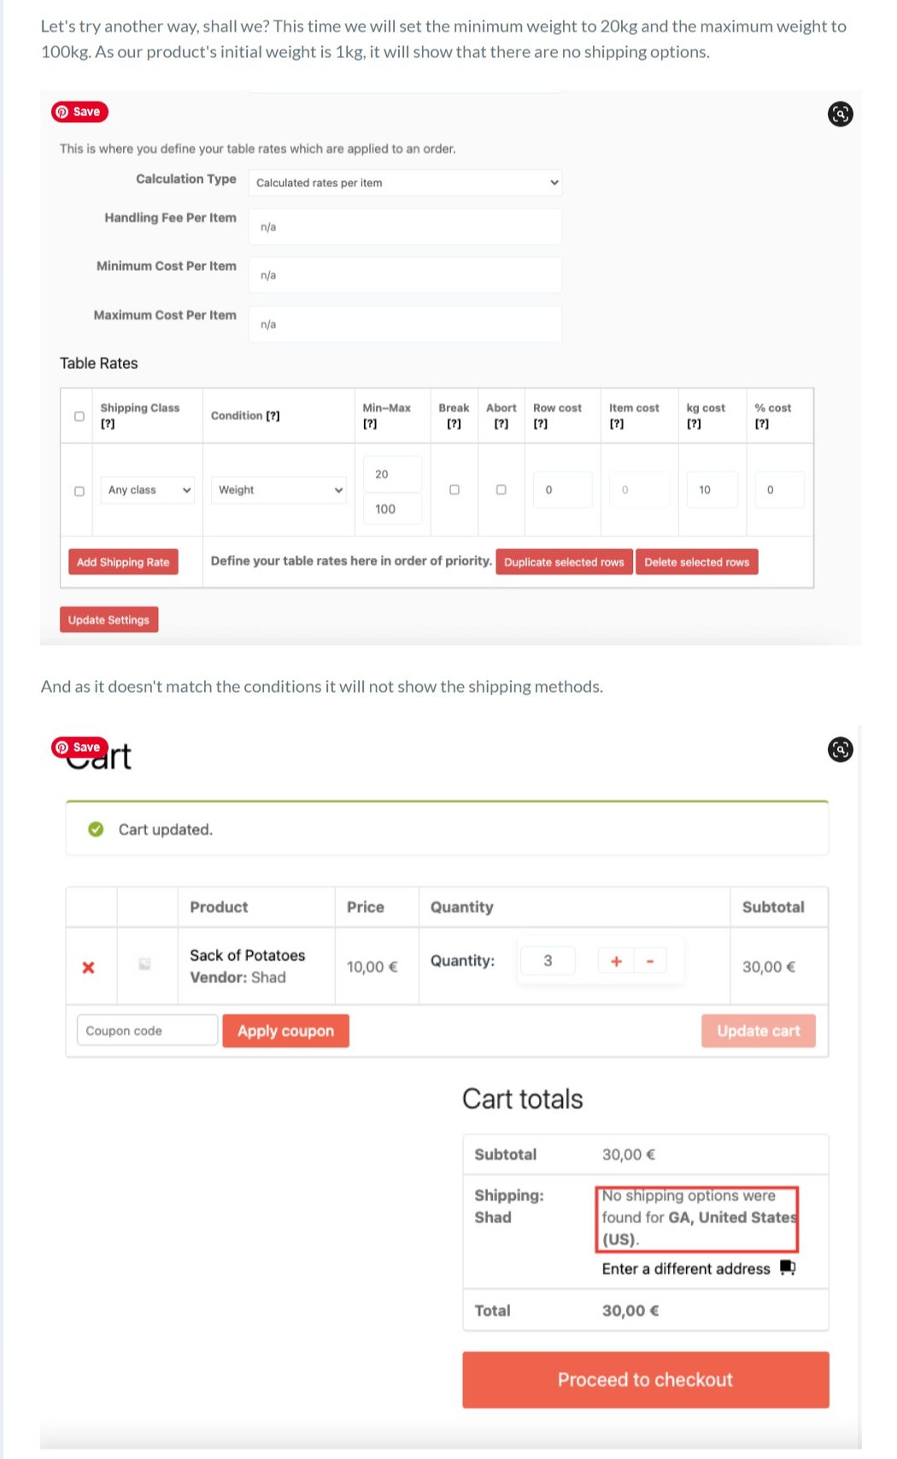The width and height of the screenshot is (897, 1459).
Task: Click the Proceed to checkout button
Action: pyautogui.click(x=646, y=1380)
